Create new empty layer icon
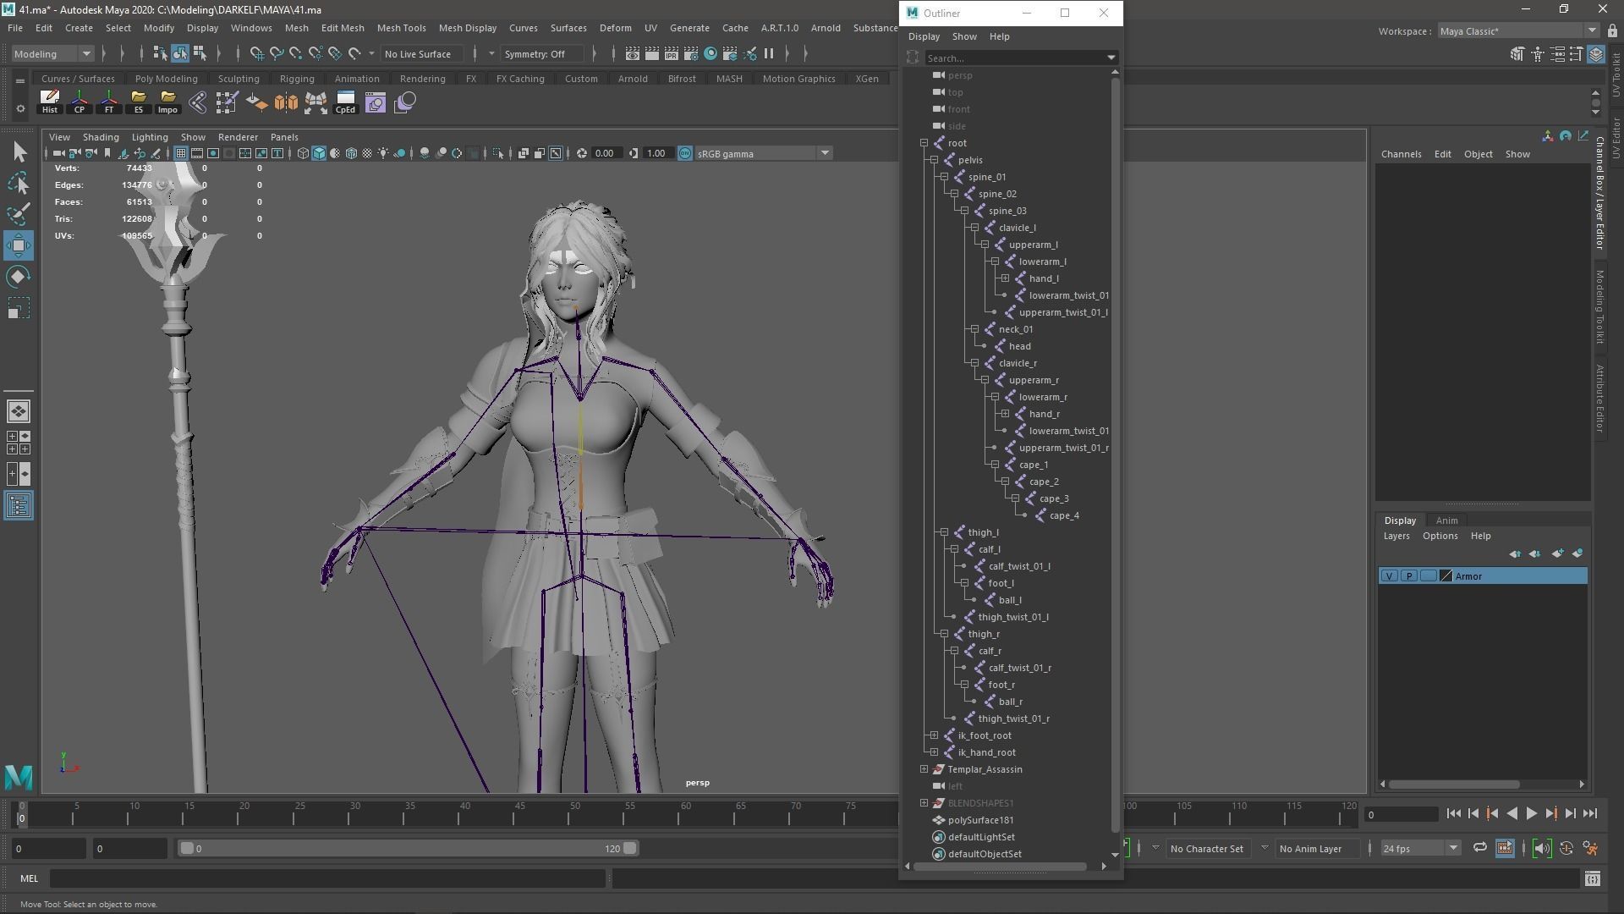Image resolution: width=1624 pixels, height=914 pixels. (x=1557, y=553)
